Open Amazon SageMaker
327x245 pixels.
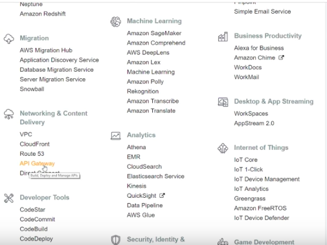(x=154, y=33)
